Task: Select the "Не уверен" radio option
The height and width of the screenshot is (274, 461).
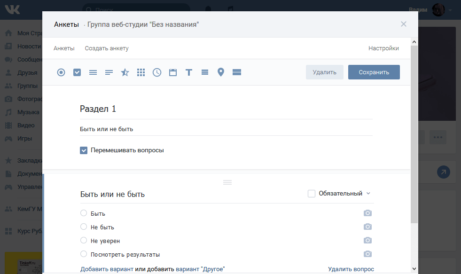Action: 84,241
